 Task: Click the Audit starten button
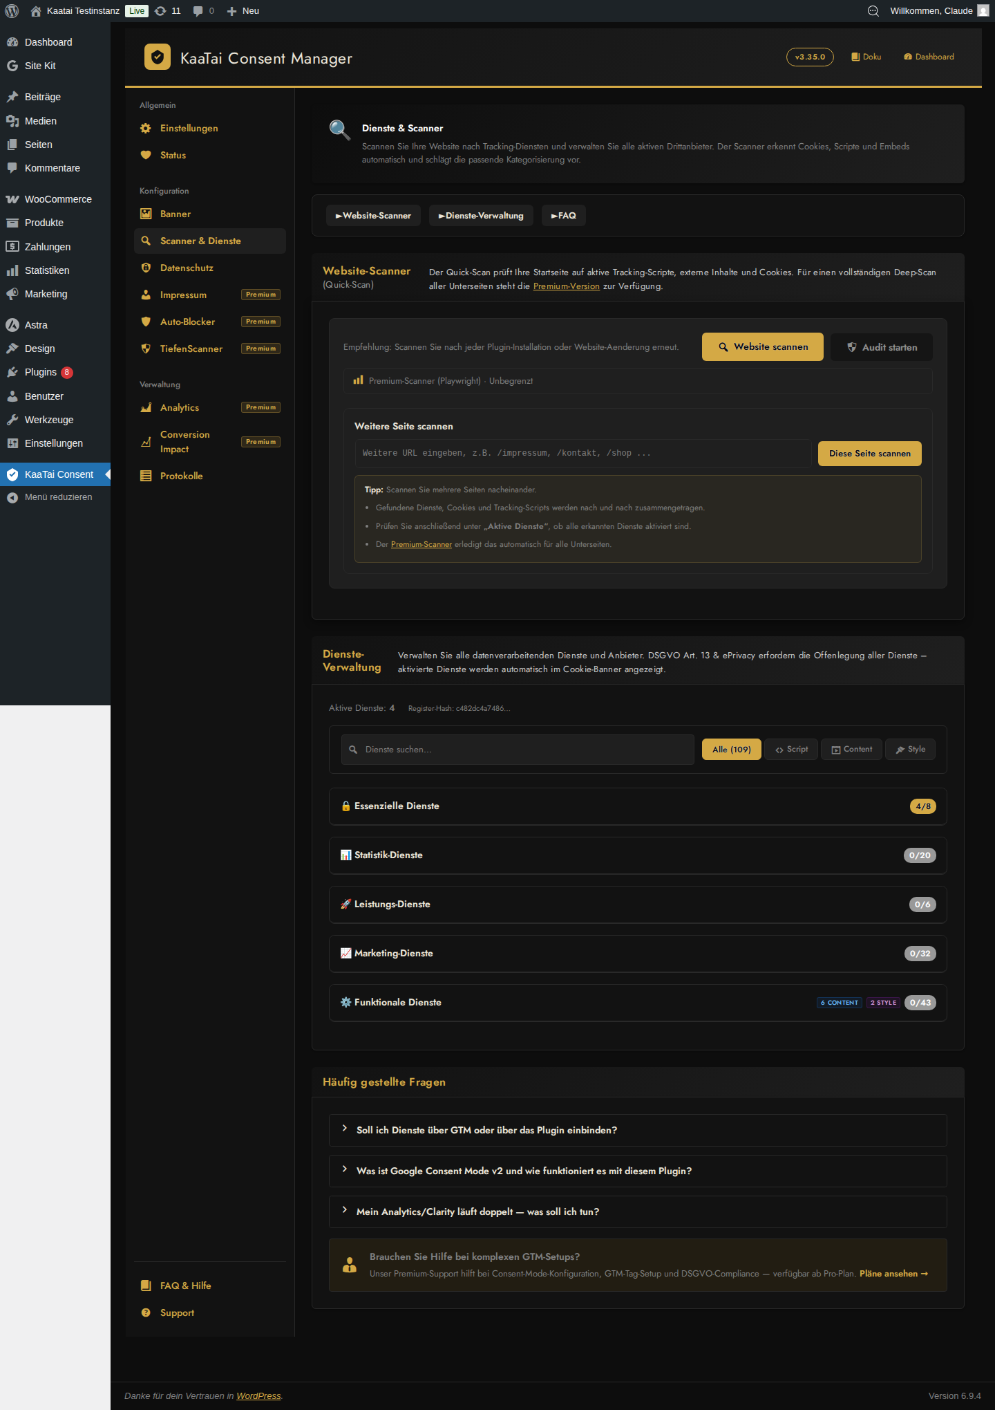pyautogui.click(x=882, y=348)
